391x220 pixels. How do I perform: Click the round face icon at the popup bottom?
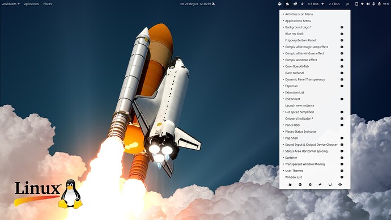(300, 185)
